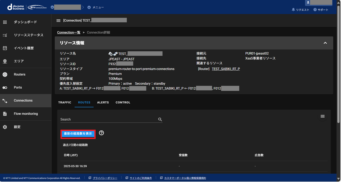Open the Dashboard grid icon in sidebar
This screenshot has width=341, height=182.
(5, 22)
